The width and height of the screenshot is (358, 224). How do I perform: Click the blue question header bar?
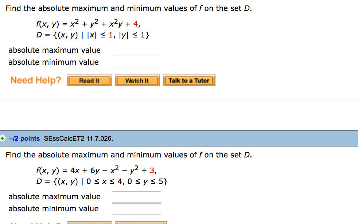click(x=179, y=139)
